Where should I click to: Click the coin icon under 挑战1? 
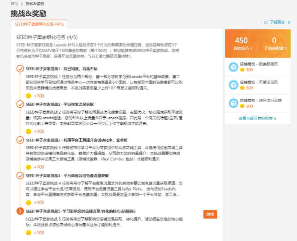tap(29, 96)
